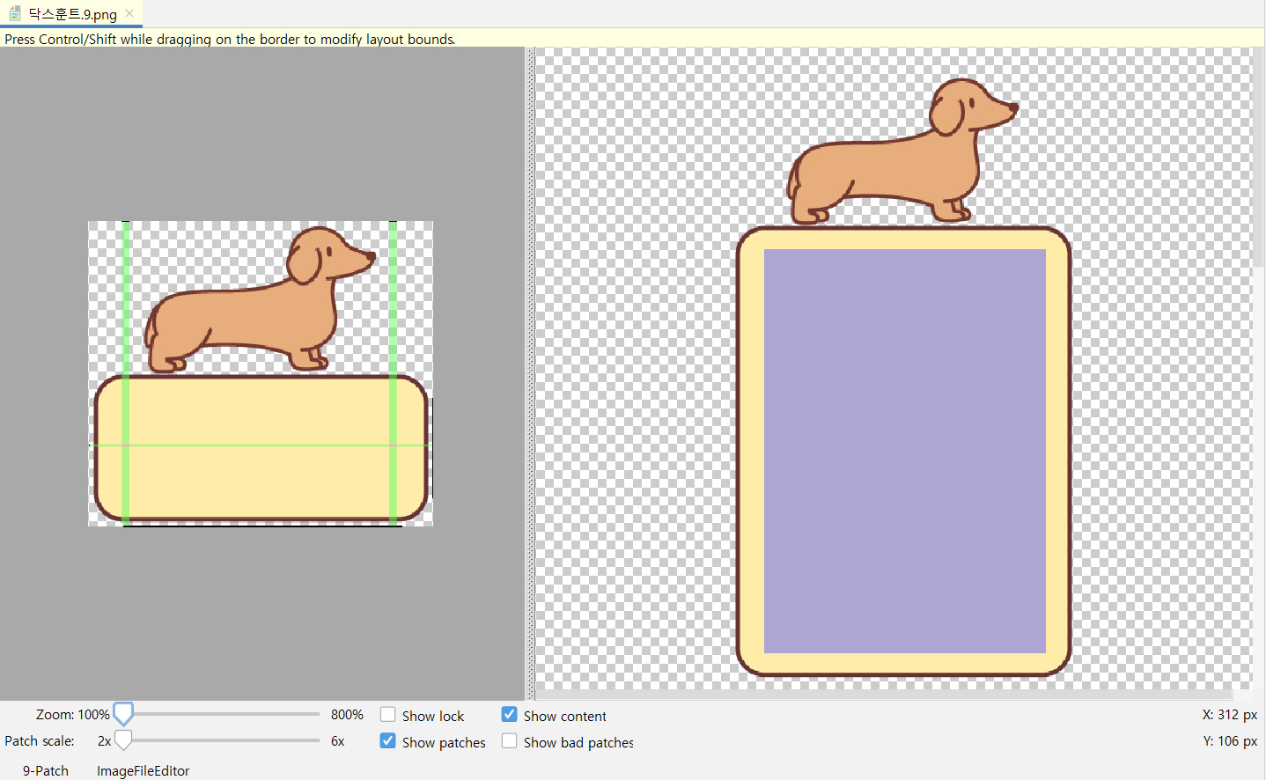Click the layout bounds hint message

coord(231,39)
